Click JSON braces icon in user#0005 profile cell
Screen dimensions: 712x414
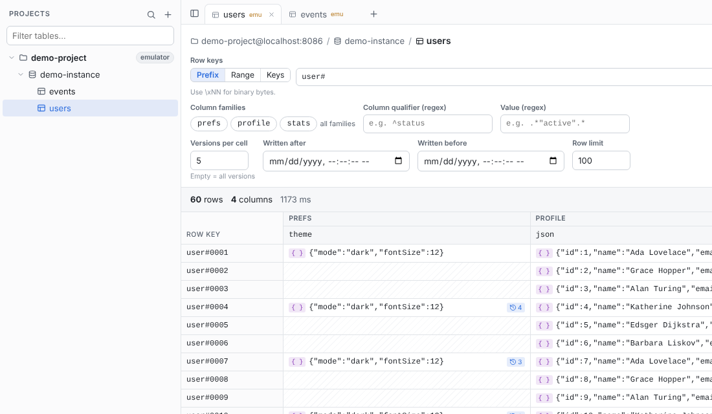[x=544, y=325]
